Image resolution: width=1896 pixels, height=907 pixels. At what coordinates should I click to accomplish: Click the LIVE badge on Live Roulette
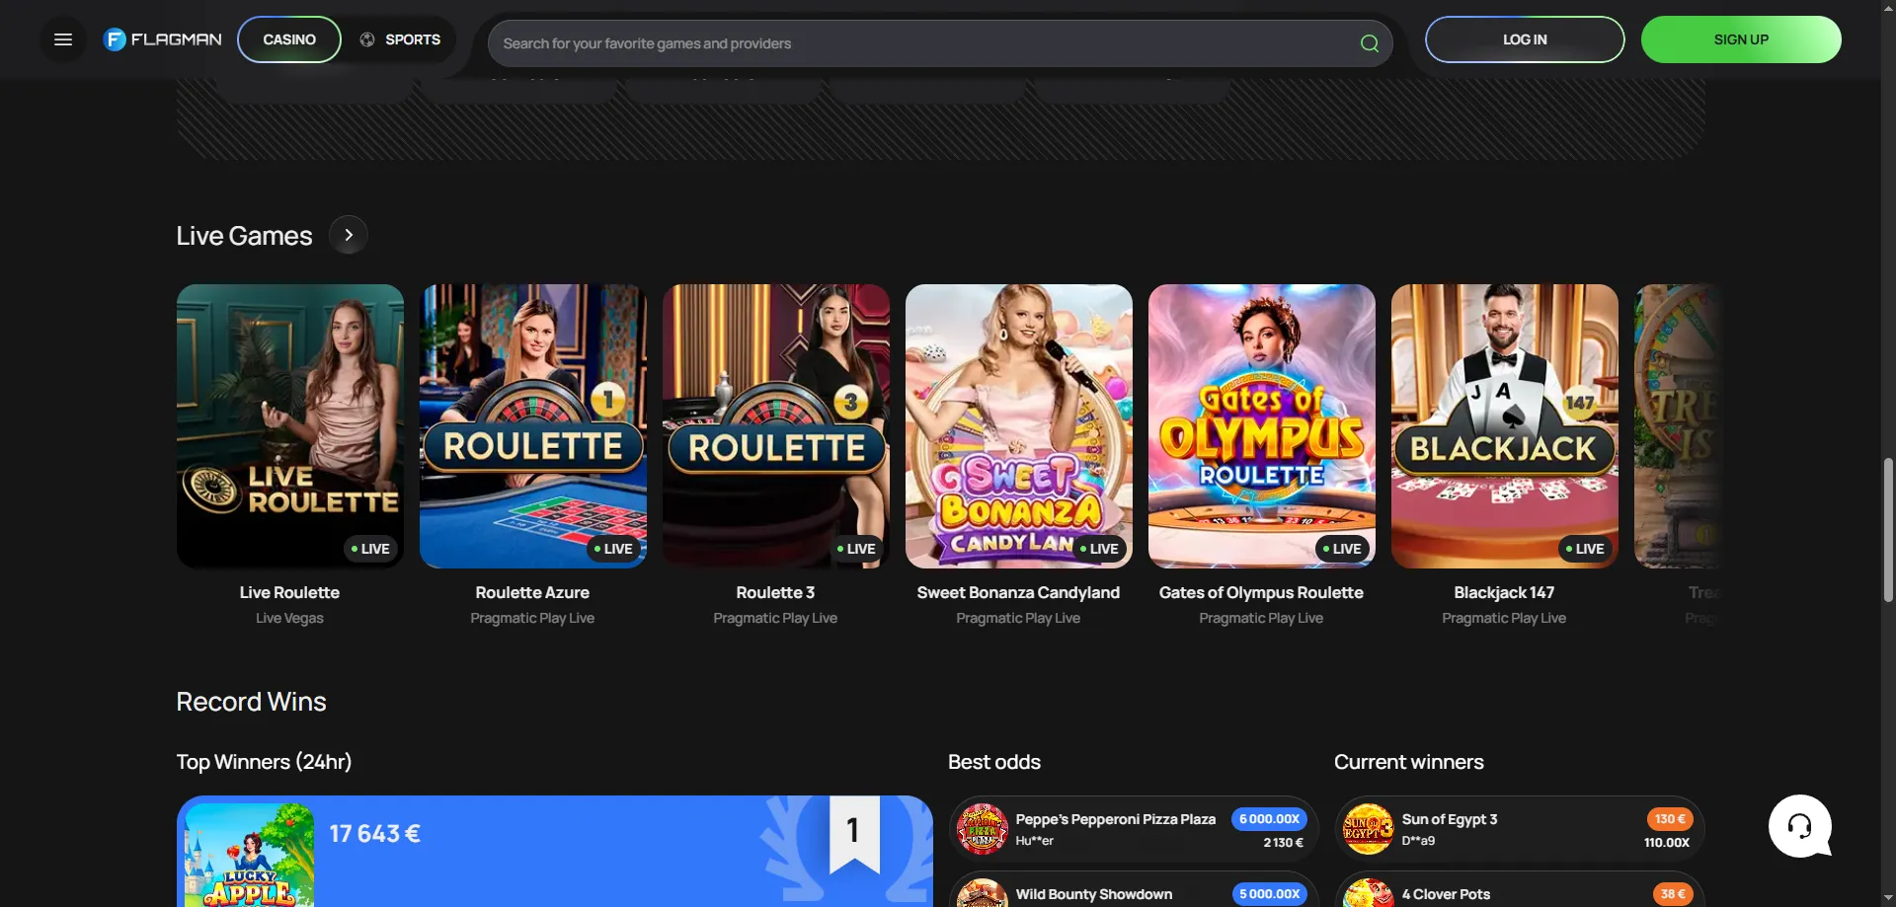pyautogui.click(x=371, y=549)
